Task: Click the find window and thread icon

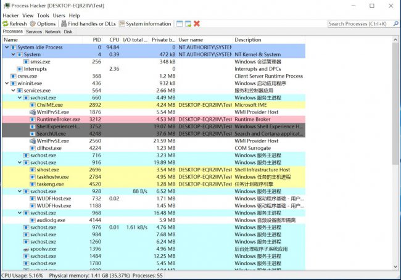Action: [x=188, y=24]
